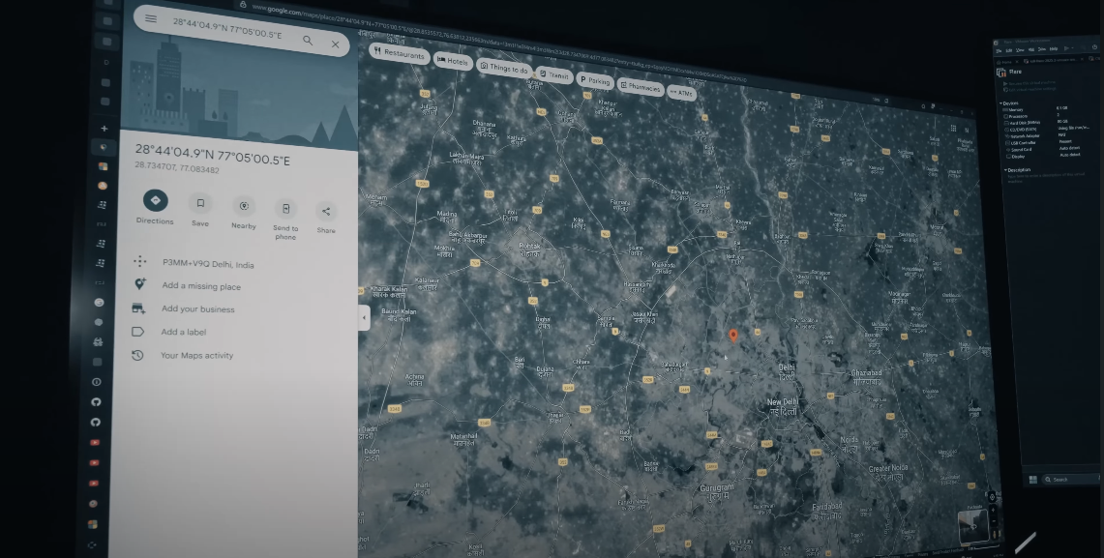Click the search magnifier icon
1104x558 pixels.
point(308,41)
